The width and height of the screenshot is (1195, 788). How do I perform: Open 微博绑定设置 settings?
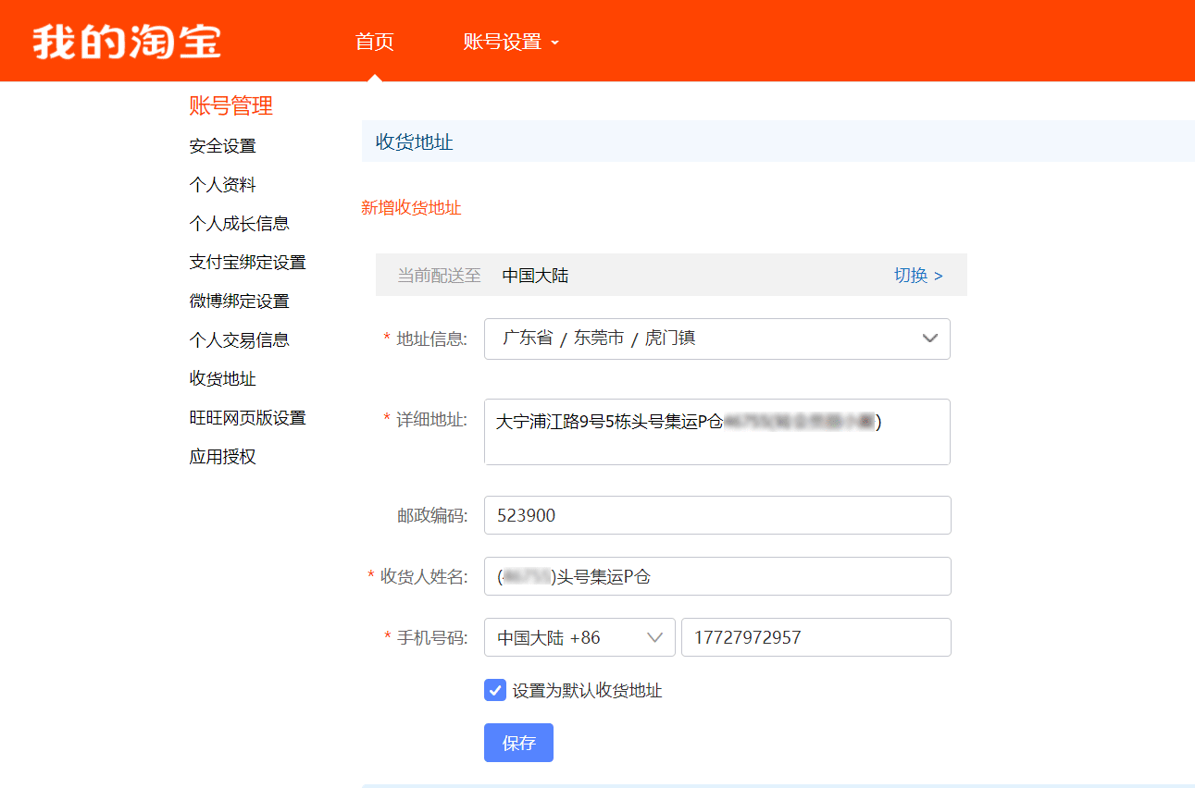pos(239,302)
